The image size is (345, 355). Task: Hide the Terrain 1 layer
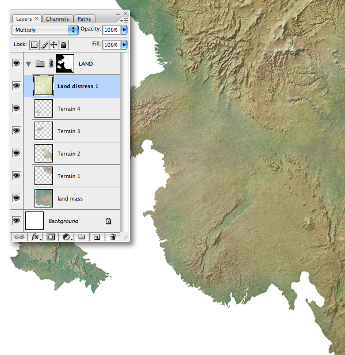pos(16,175)
